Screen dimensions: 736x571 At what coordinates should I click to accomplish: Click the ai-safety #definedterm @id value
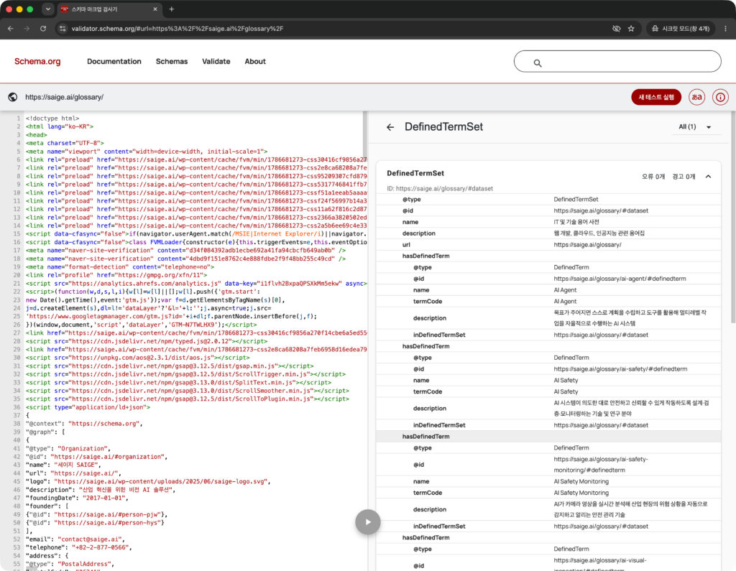620,368
